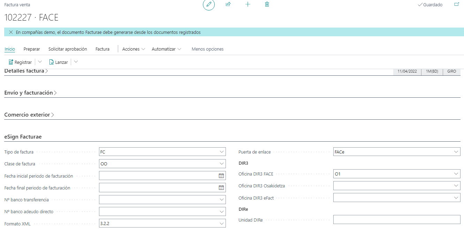Click the delete trash icon

click(x=267, y=4)
